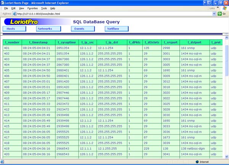Click the green Go arrow button
This screenshot has height=165, width=229.
coord(219,13)
